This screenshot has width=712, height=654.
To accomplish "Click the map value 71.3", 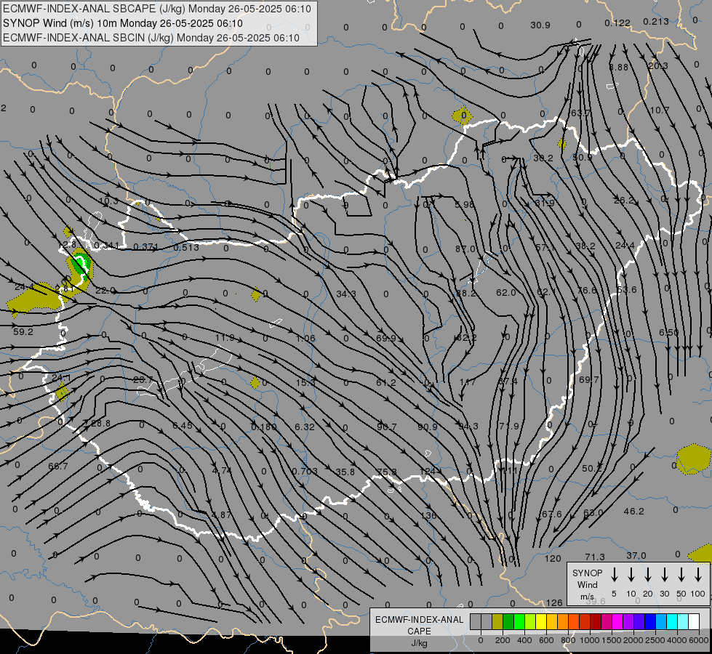I will (x=595, y=557).
